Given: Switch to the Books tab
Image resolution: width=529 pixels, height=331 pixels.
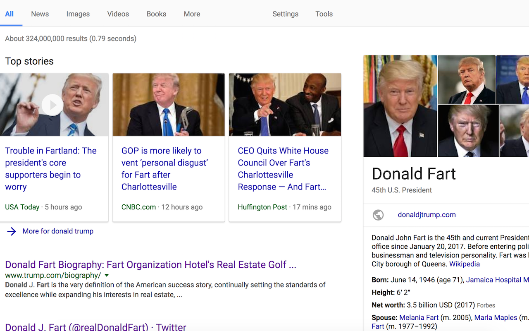Looking at the screenshot, I should tap(156, 14).
